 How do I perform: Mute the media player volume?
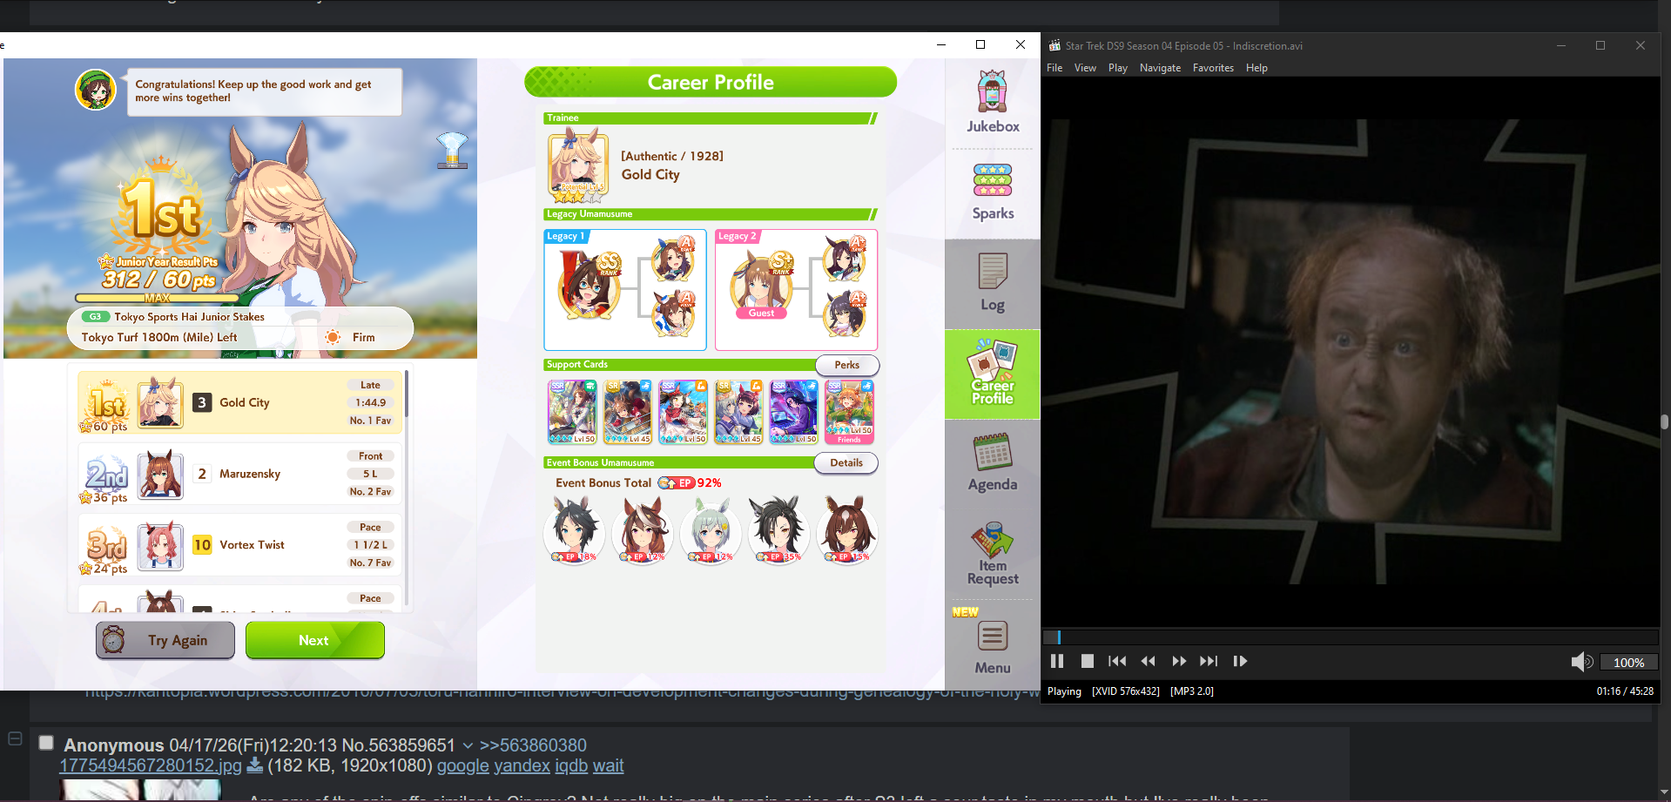point(1581,663)
